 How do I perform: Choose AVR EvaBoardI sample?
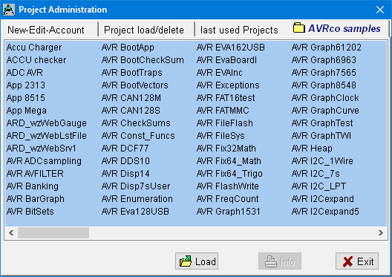(x=226, y=60)
